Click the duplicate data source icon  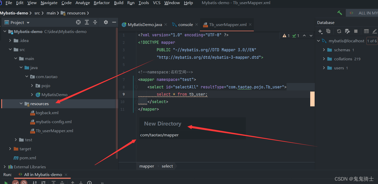point(328,31)
